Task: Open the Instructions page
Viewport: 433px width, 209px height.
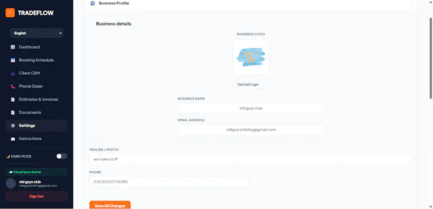Action: 36,139
